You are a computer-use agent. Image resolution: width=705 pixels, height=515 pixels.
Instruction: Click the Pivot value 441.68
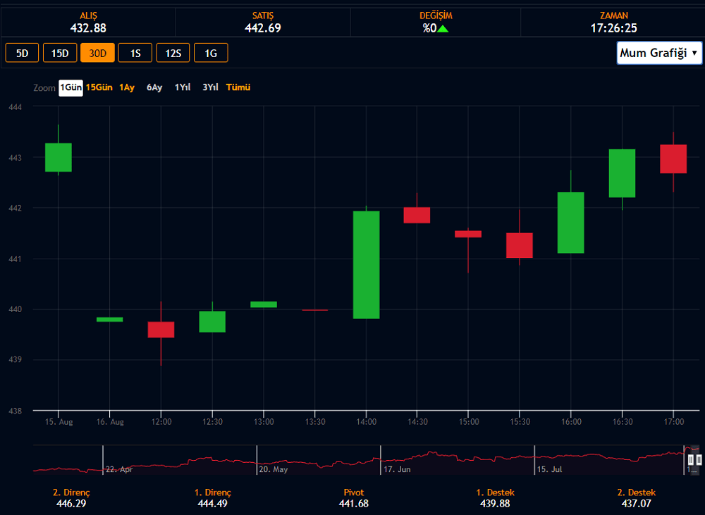coord(352,504)
